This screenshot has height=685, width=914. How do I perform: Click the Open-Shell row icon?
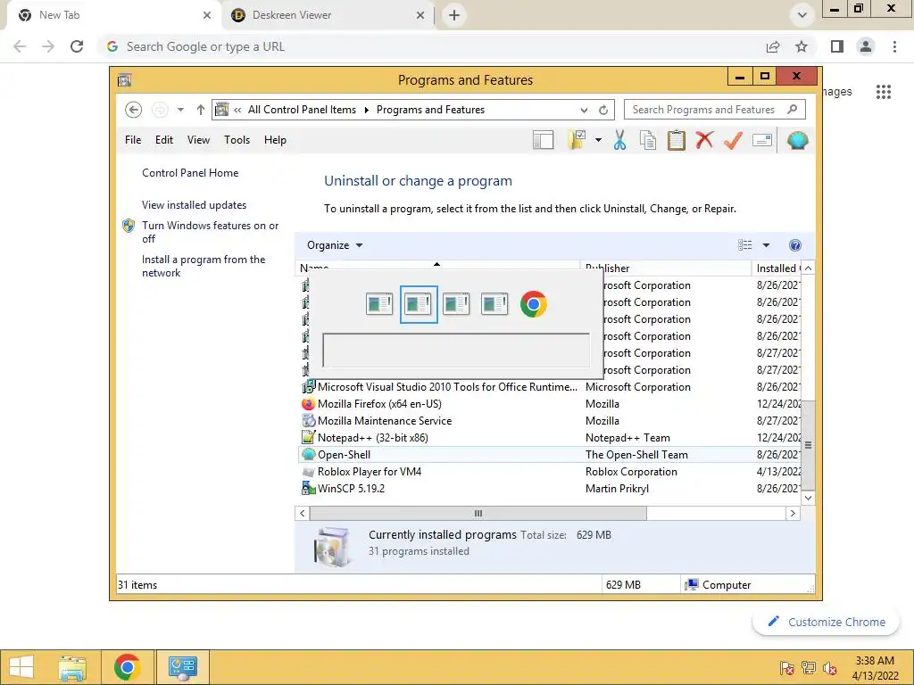click(308, 454)
